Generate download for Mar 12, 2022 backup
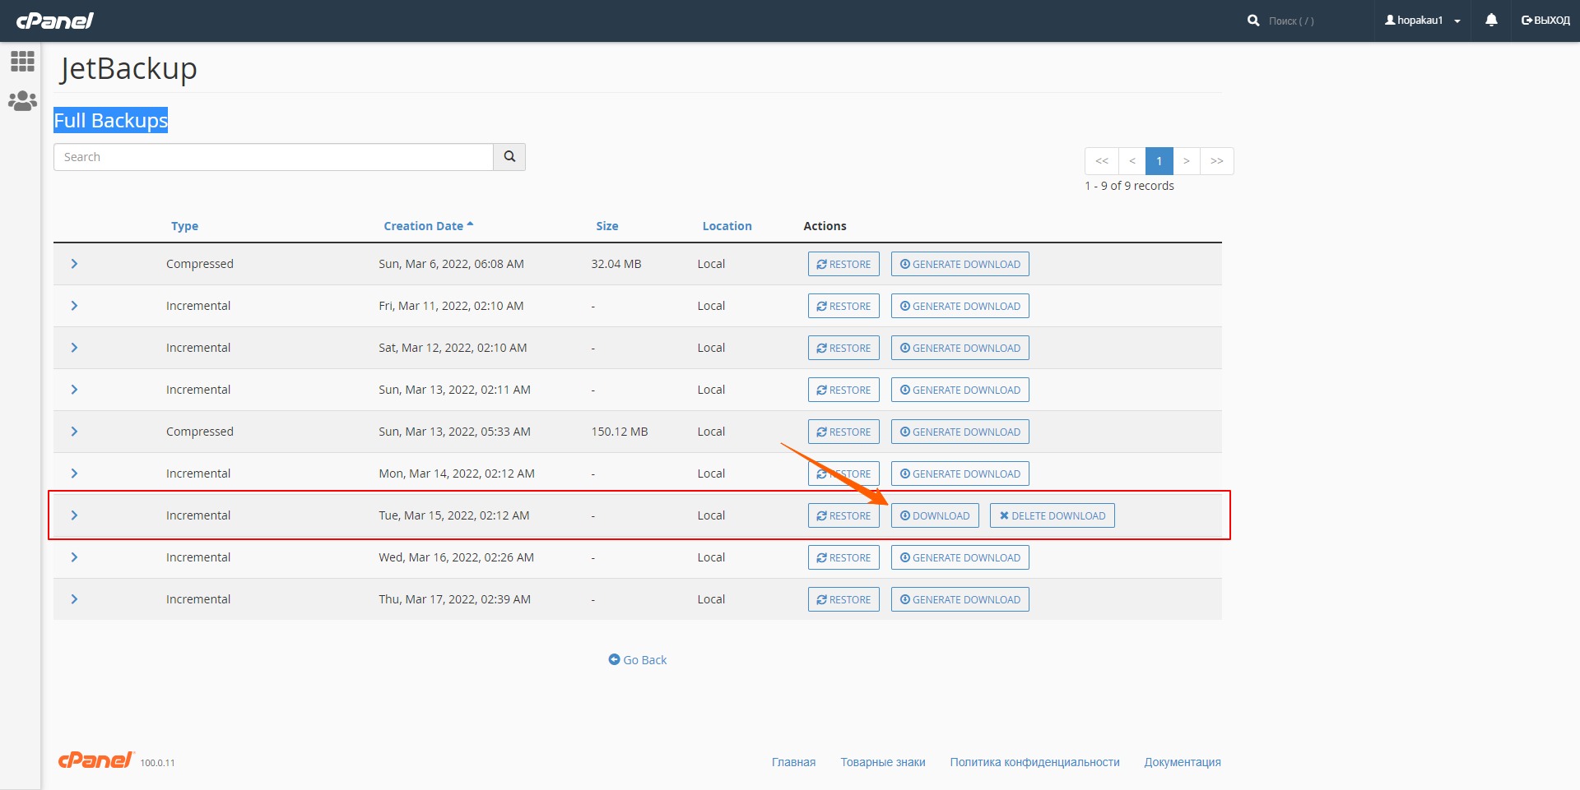Image resolution: width=1580 pixels, height=790 pixels. pyautogui.click(x=960, y=348)
